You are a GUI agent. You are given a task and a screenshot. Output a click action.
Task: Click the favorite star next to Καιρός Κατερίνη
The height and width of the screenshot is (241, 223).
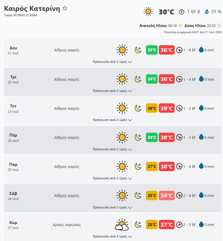click(65, 9)
